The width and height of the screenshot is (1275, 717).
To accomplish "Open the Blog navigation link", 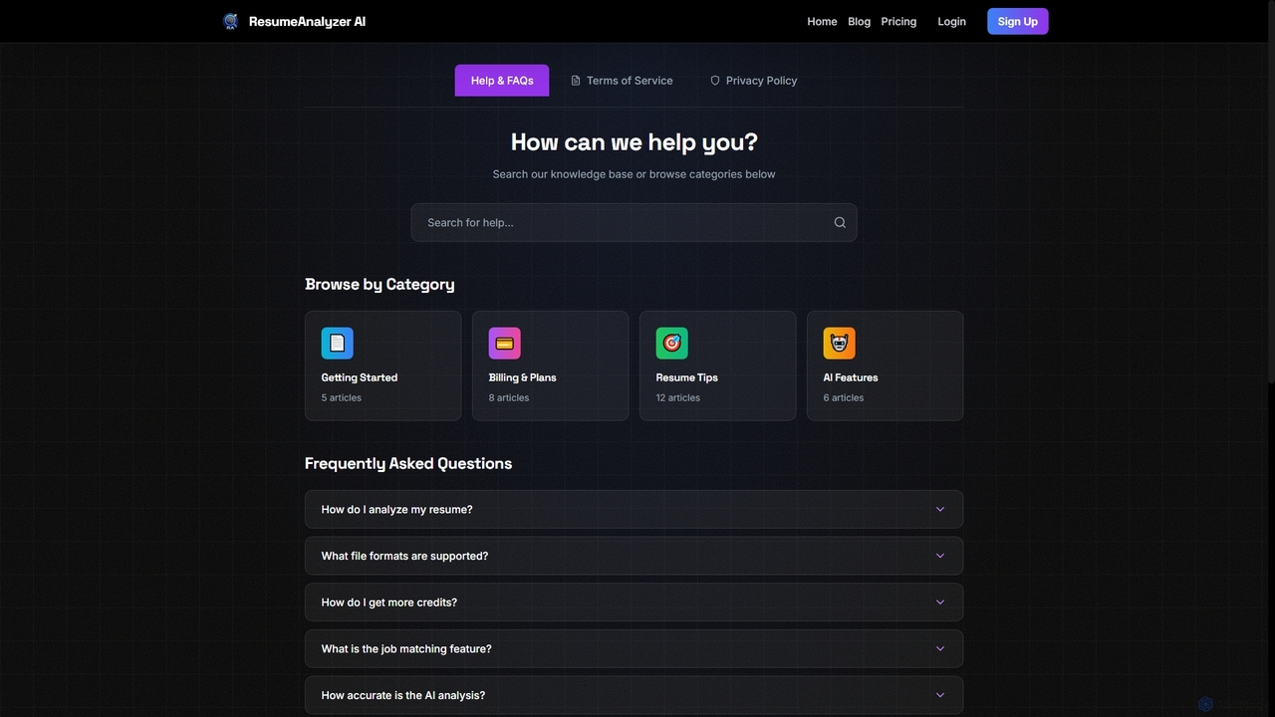I will 859,21.
